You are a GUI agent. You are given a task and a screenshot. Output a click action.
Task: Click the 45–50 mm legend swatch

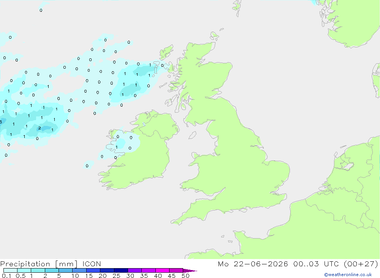click(x=176, y=270)
